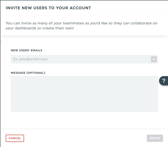Focus the optional message text area
This screenshot has height=147, width=168.
click(84, 94)
